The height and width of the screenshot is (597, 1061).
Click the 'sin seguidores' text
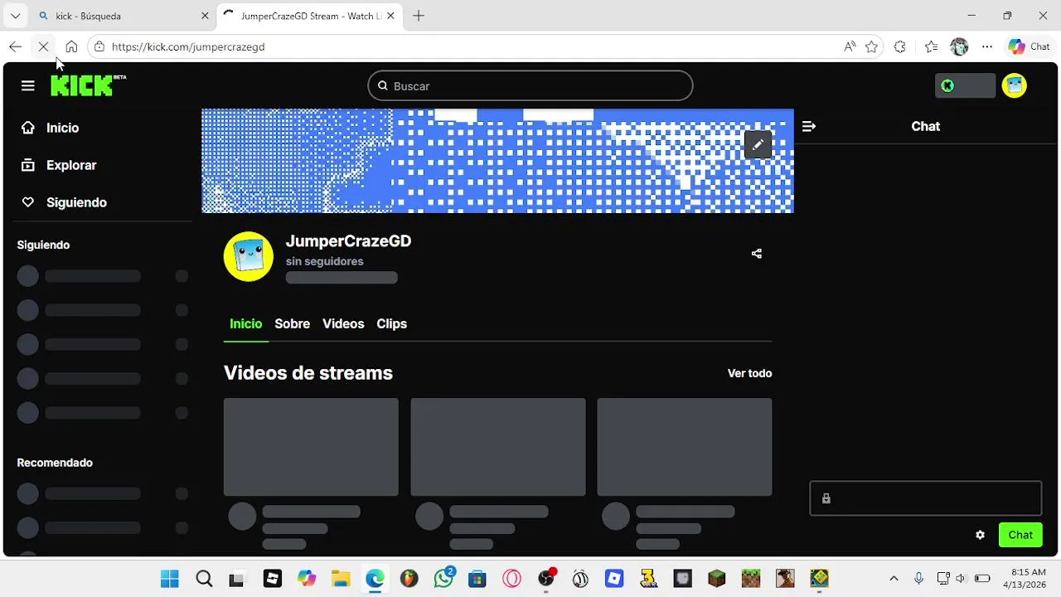[325, 261]
